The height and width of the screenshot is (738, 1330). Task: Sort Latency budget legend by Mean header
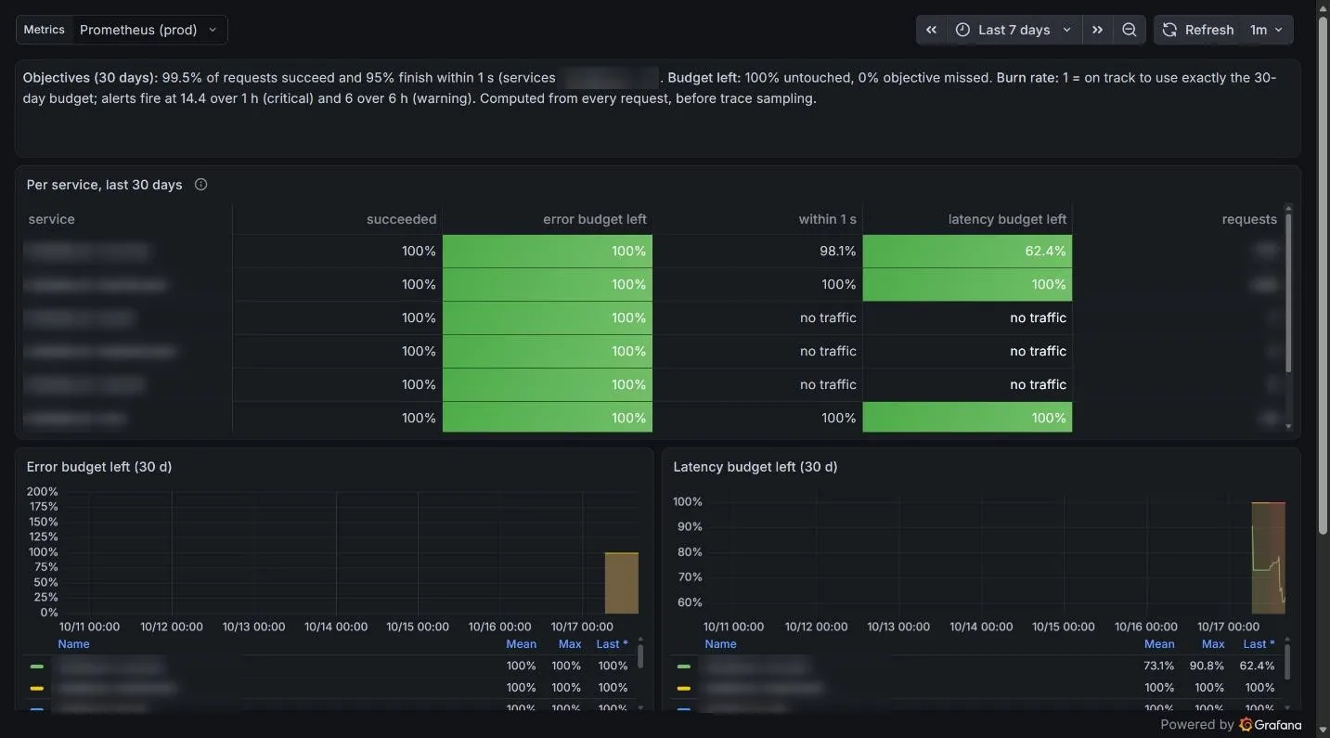click(x=1159, y=644)
